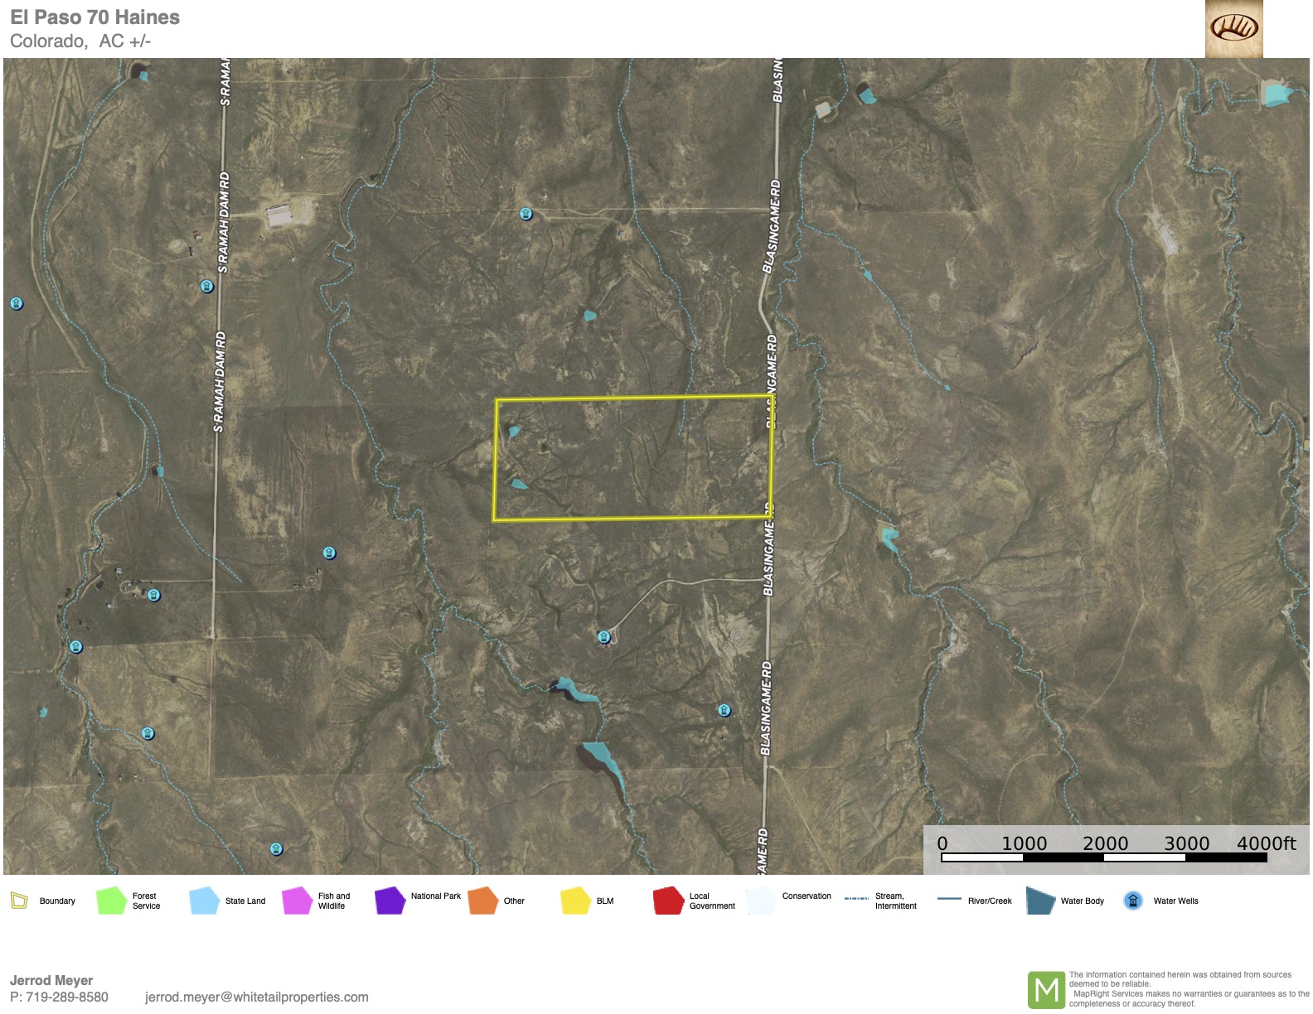Click the El Paso 70 Haines title

[x=94, y=17]
